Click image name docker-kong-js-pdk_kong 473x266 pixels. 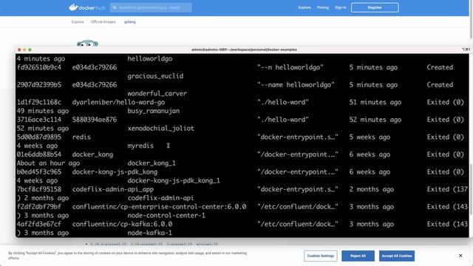coord(115,172)
